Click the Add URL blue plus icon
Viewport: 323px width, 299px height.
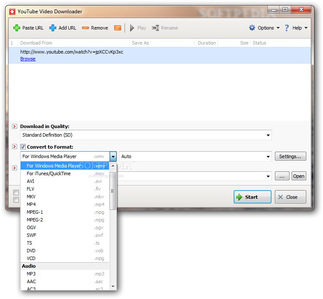[53, 28]
